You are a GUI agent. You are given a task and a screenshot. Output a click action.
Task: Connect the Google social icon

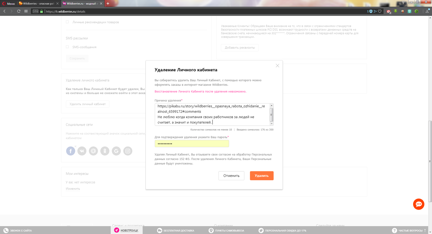tap(116, 151)
